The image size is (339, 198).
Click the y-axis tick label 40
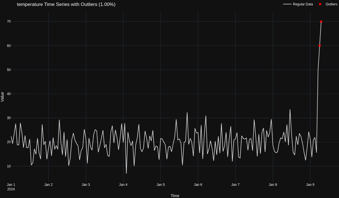point(9,94)
